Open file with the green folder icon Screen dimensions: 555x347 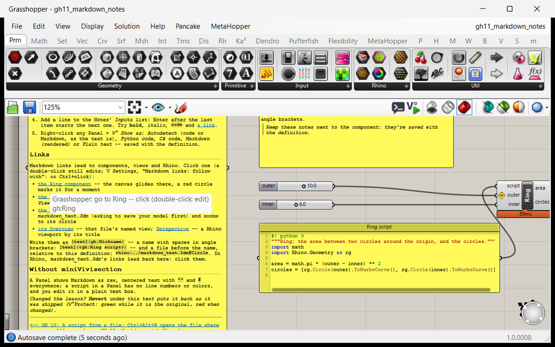(x=13, y=108)
